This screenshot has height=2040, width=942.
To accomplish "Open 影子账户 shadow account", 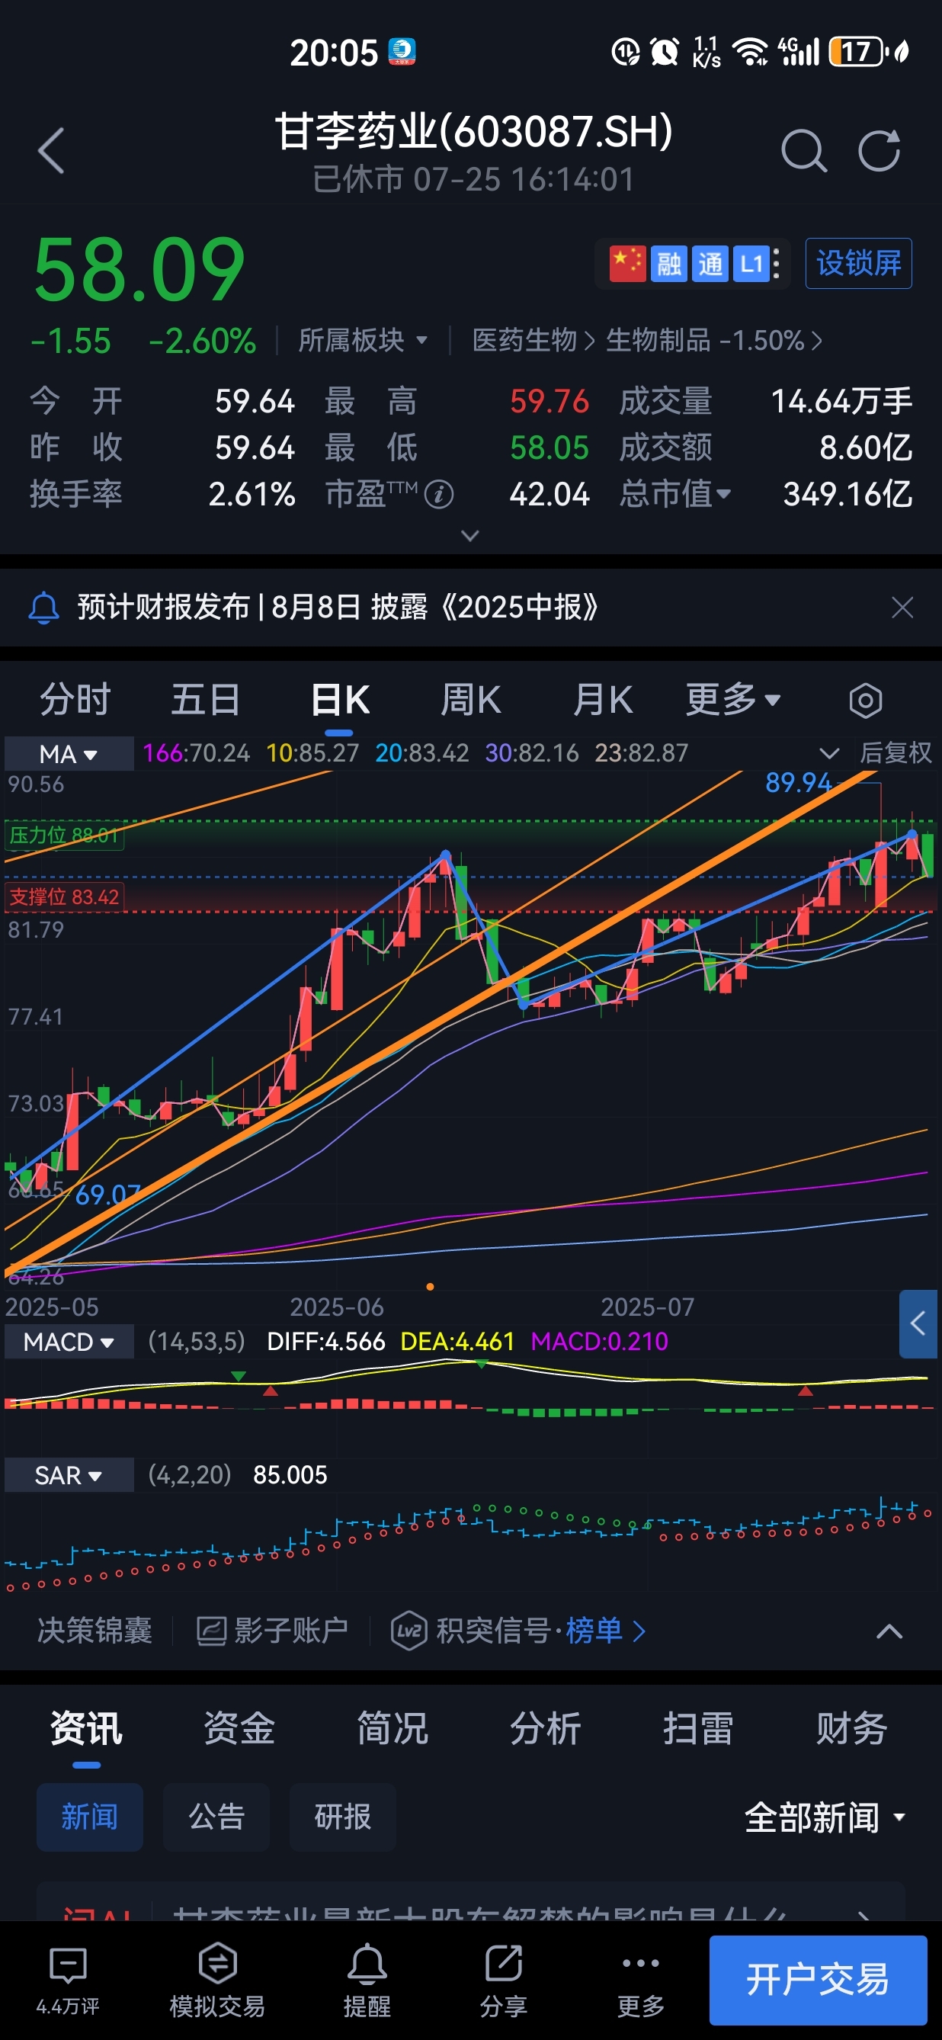I will (273, 1631).
